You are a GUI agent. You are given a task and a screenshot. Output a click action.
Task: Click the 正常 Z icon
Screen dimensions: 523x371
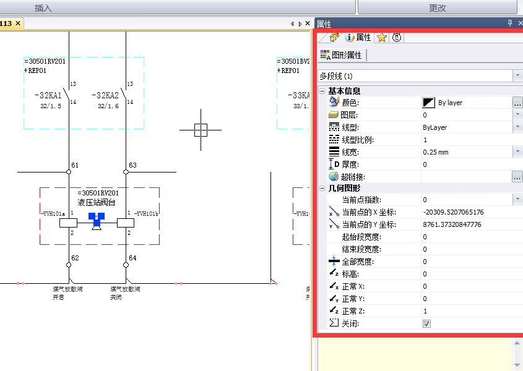pos(334,310)
